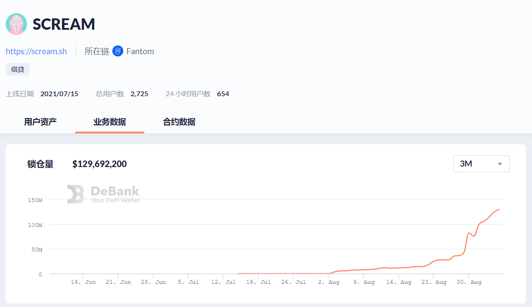Open the 3M time range dropdown
The width and height of the screenshot is (532, 307).
481,164
